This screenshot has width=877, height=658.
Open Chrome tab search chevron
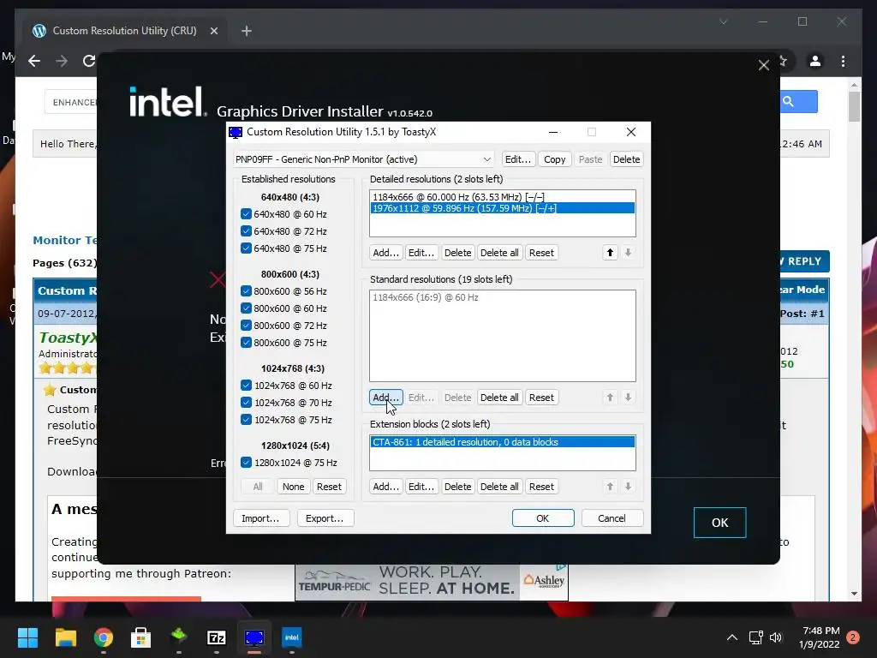pos(723,21)
